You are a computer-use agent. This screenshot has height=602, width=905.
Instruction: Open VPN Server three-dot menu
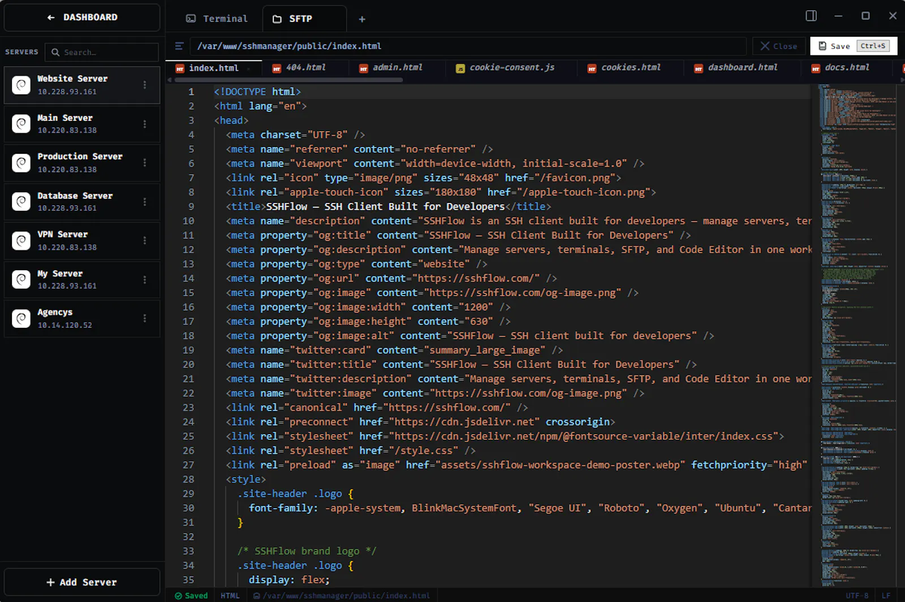coord(145,241)
